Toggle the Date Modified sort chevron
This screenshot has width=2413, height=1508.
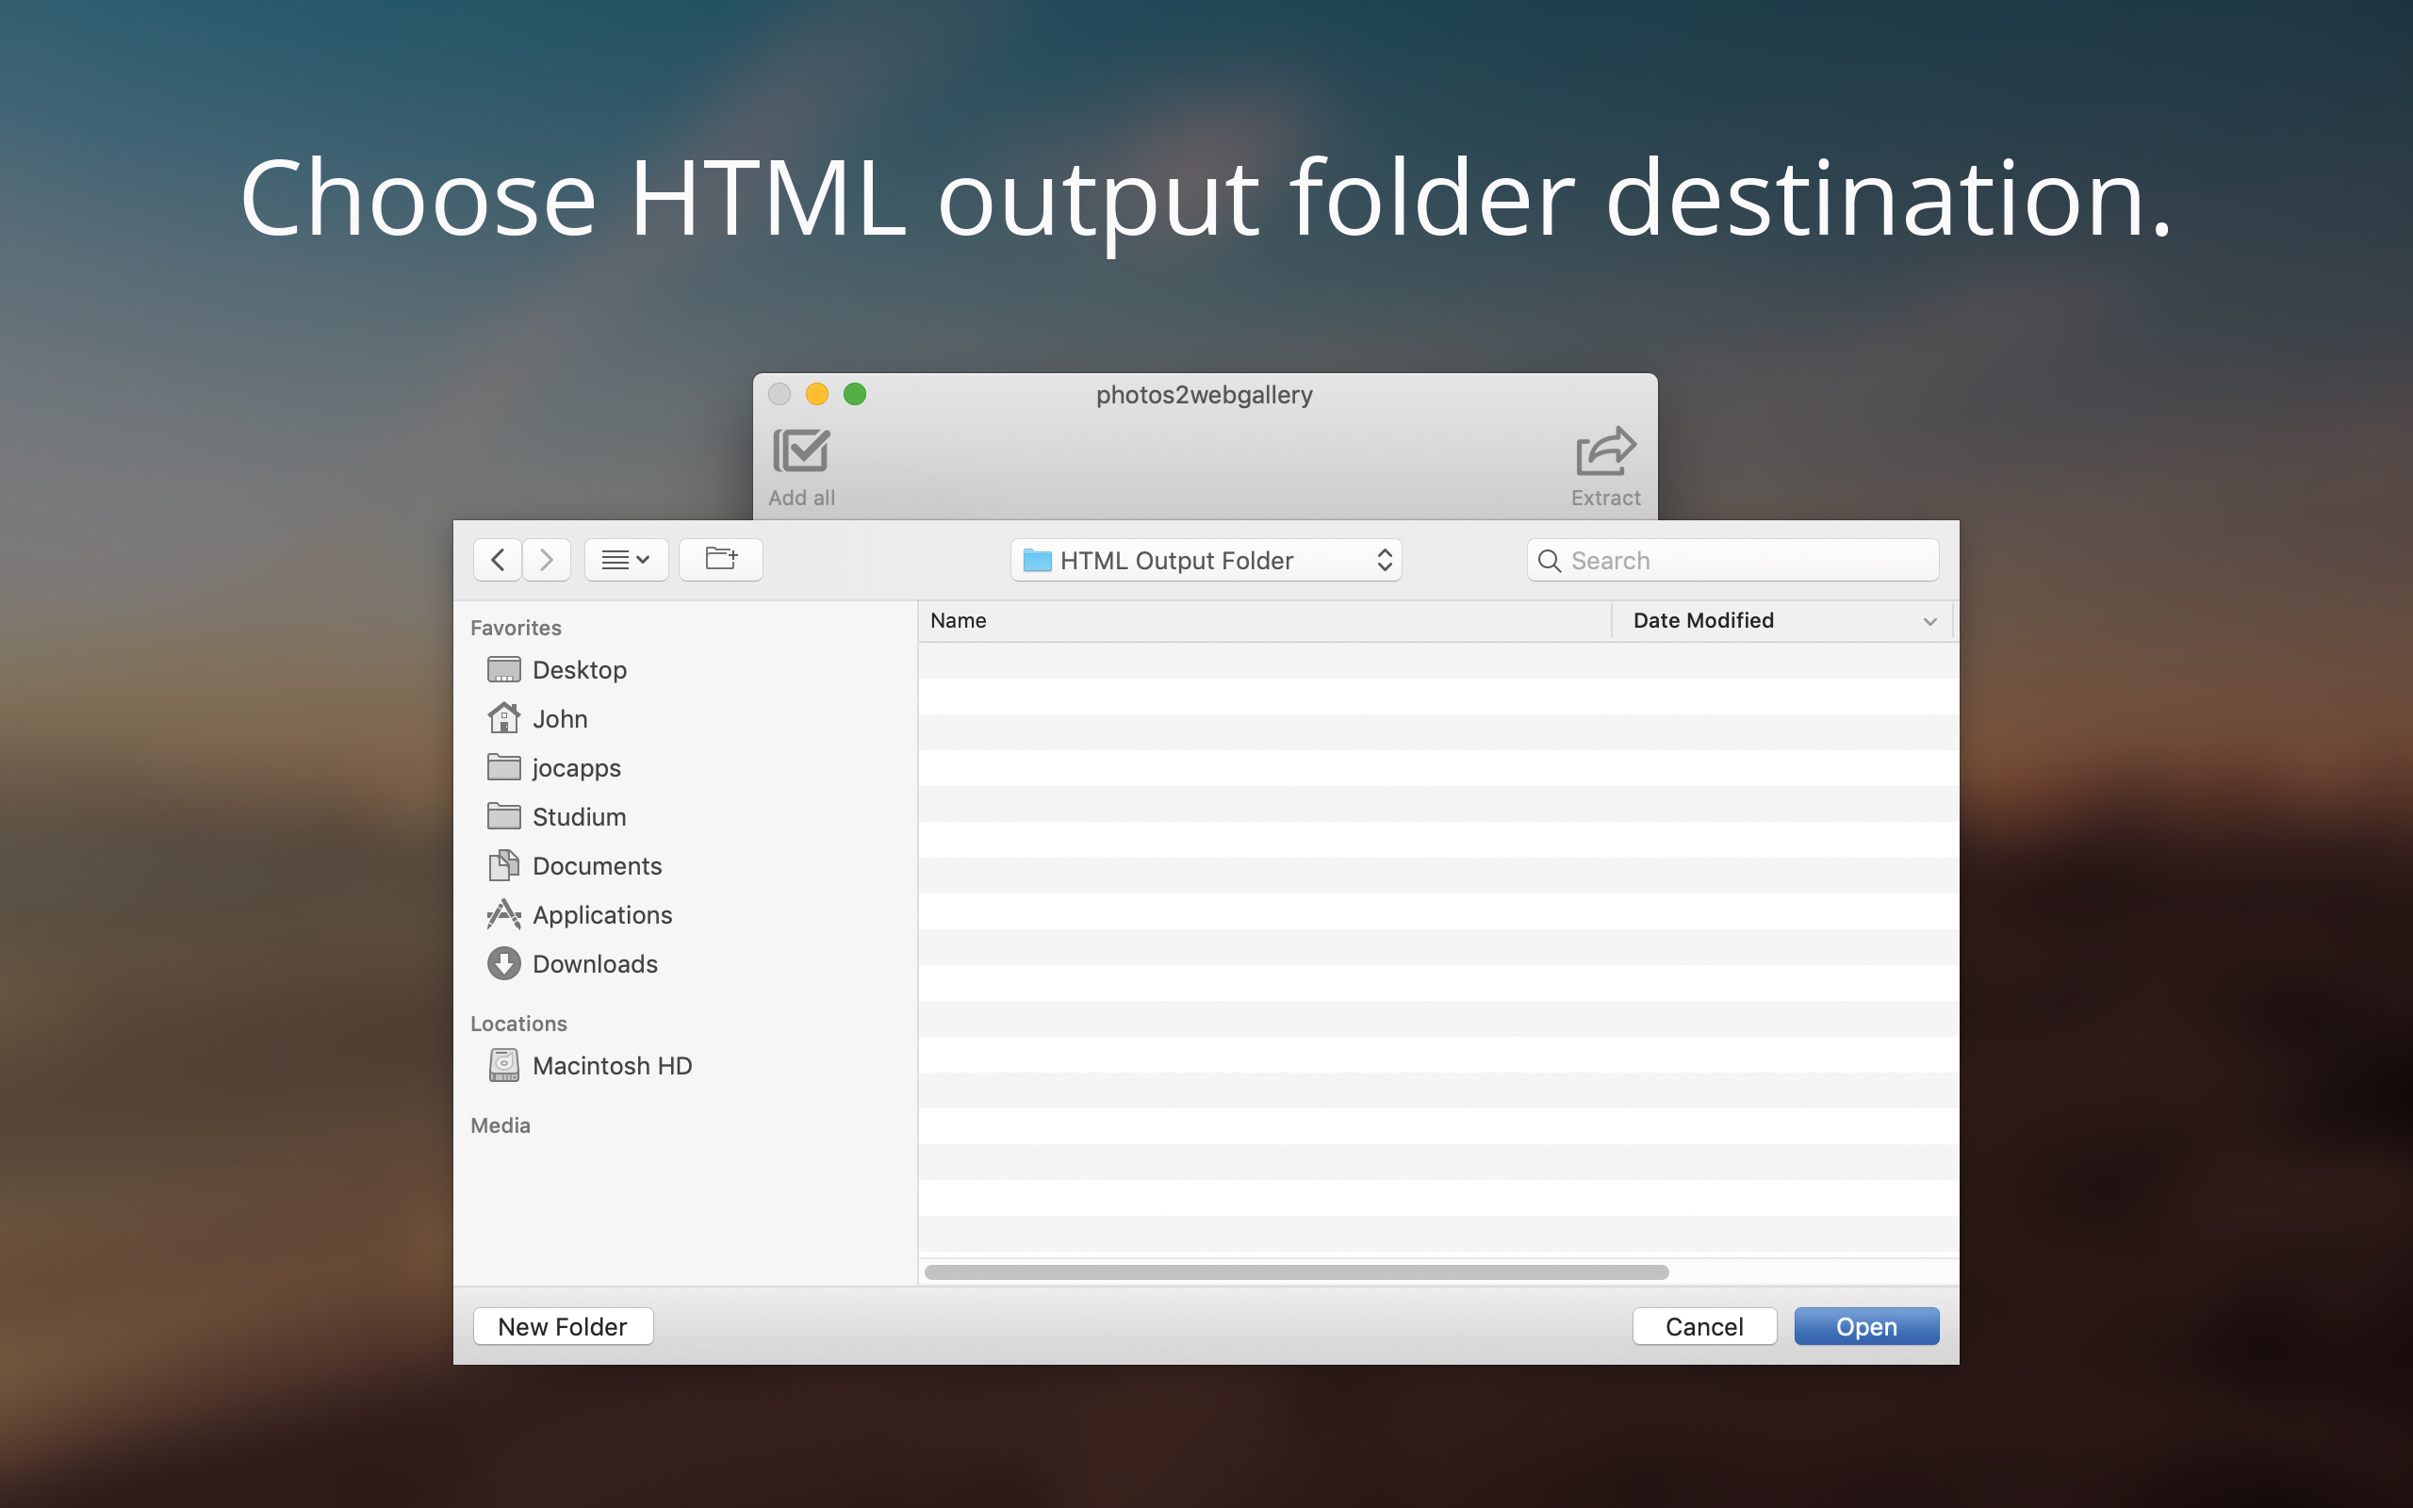[x=1929, y=621]
